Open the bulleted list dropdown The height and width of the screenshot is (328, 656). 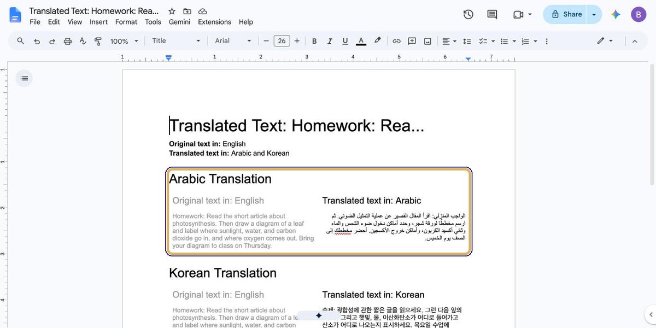click(508, 41)
